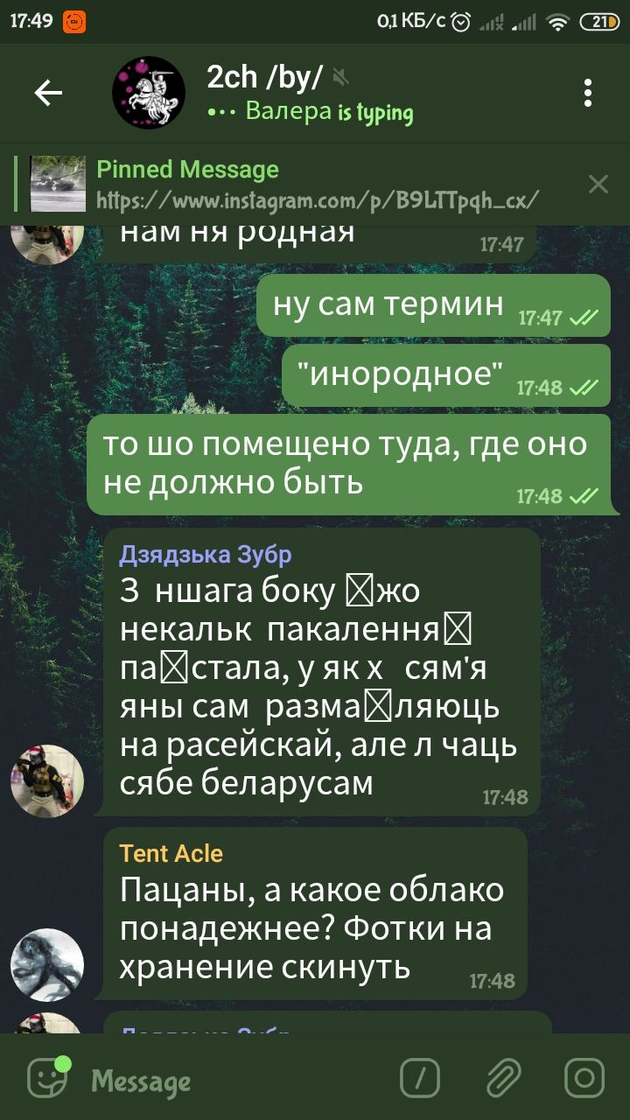
Task: Open the three-dot overflow menu
Action: (588, 93)
